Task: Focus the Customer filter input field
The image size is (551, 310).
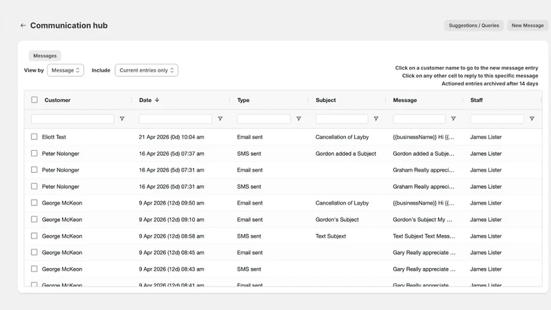Action: [72, 118]
